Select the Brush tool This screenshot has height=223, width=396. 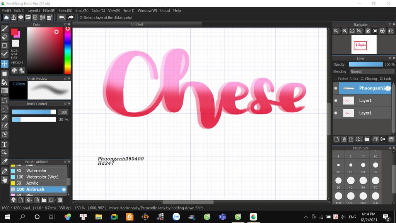(x=5, y=29)
